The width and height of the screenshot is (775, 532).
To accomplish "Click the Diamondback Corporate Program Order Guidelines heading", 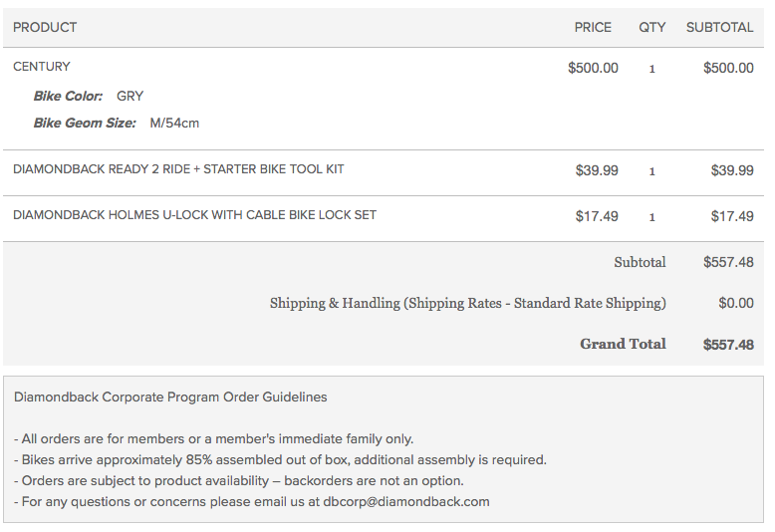I will 170,397.
